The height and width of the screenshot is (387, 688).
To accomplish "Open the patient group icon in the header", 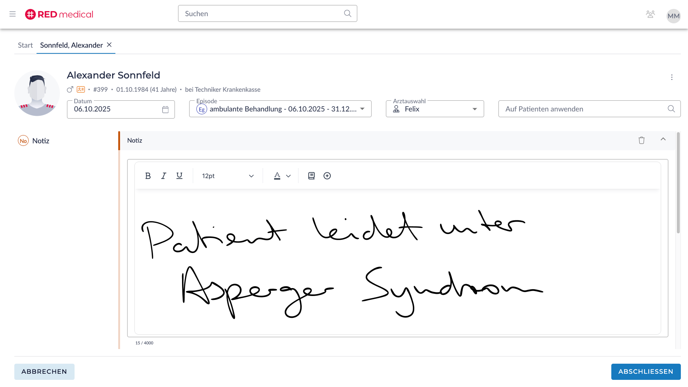I will [650, 14].
